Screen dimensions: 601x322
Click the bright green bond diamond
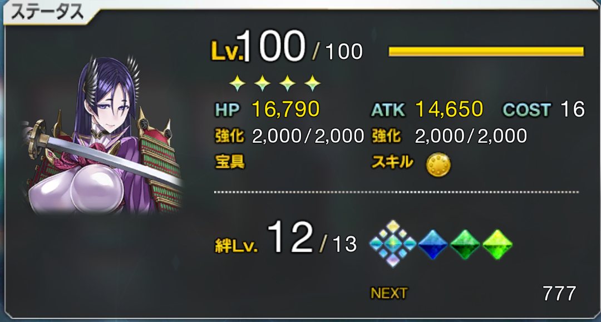pyautogui.click(x=497, y=244)
